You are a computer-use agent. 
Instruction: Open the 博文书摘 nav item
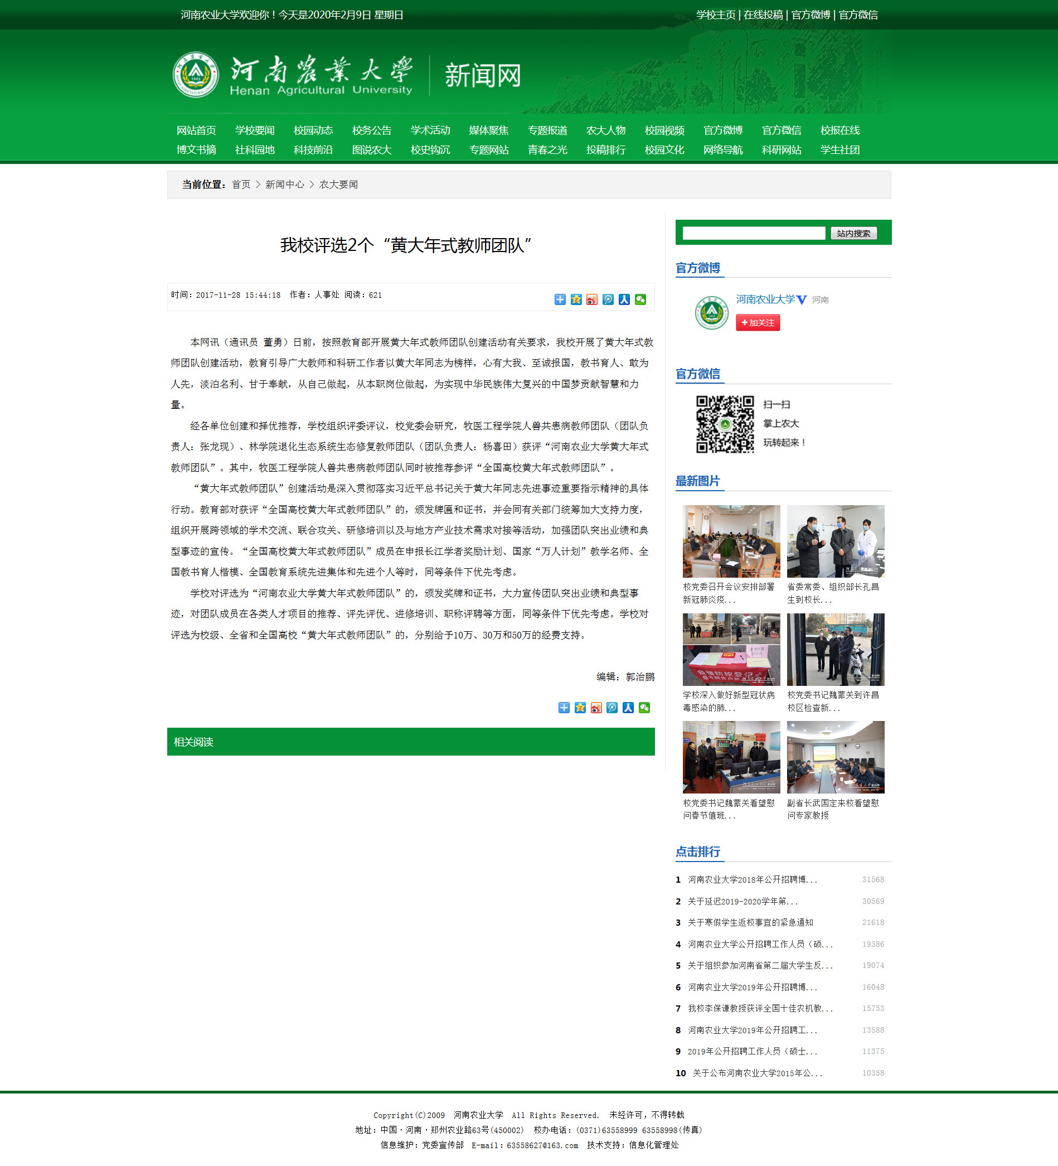[196, 150]
